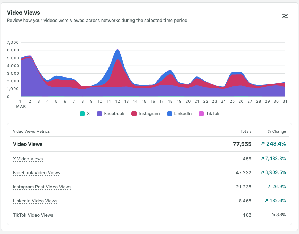Image resolution: width=299 pixels, height=234 pixels.
Task: Open the X Video Views report
Action: coord(28,159)
